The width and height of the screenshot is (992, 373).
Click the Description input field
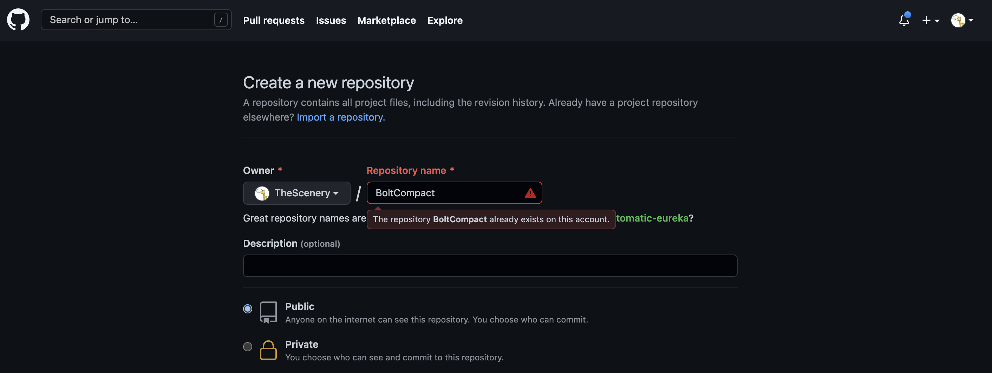(x=490, y=265)
